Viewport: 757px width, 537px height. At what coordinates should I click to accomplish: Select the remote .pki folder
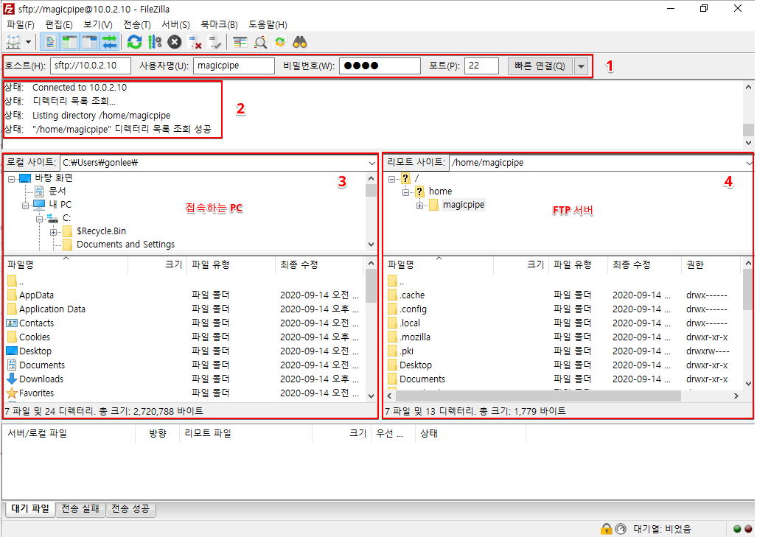(406, 351)
